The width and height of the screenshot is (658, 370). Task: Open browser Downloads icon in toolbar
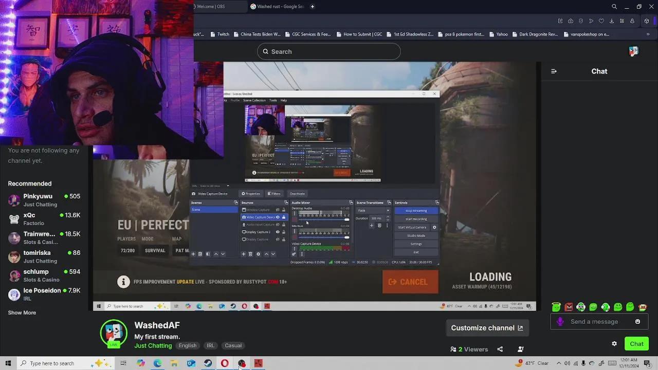pos(612,21)
